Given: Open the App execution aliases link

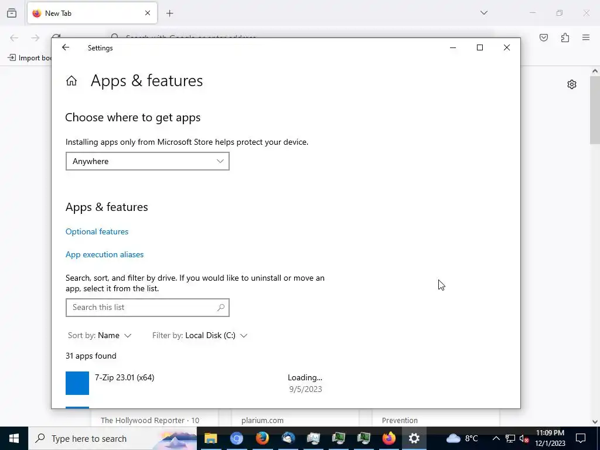Looking at the screenshot, I should point(104,254).
